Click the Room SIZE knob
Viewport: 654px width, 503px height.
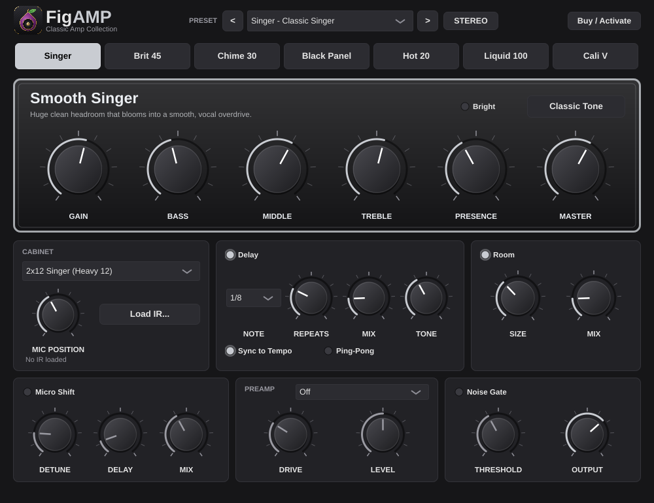click(517, 297)
